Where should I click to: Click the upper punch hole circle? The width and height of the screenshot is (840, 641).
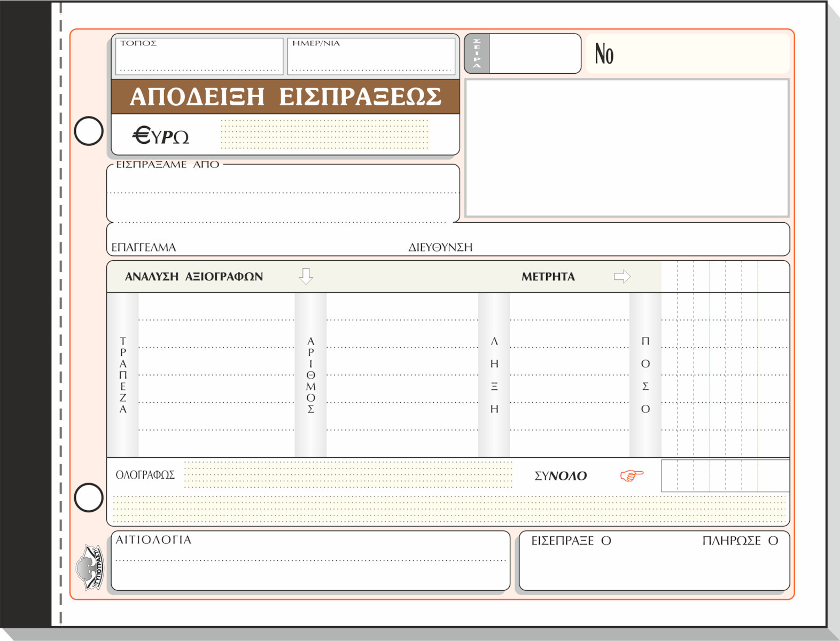click(89, 131)
